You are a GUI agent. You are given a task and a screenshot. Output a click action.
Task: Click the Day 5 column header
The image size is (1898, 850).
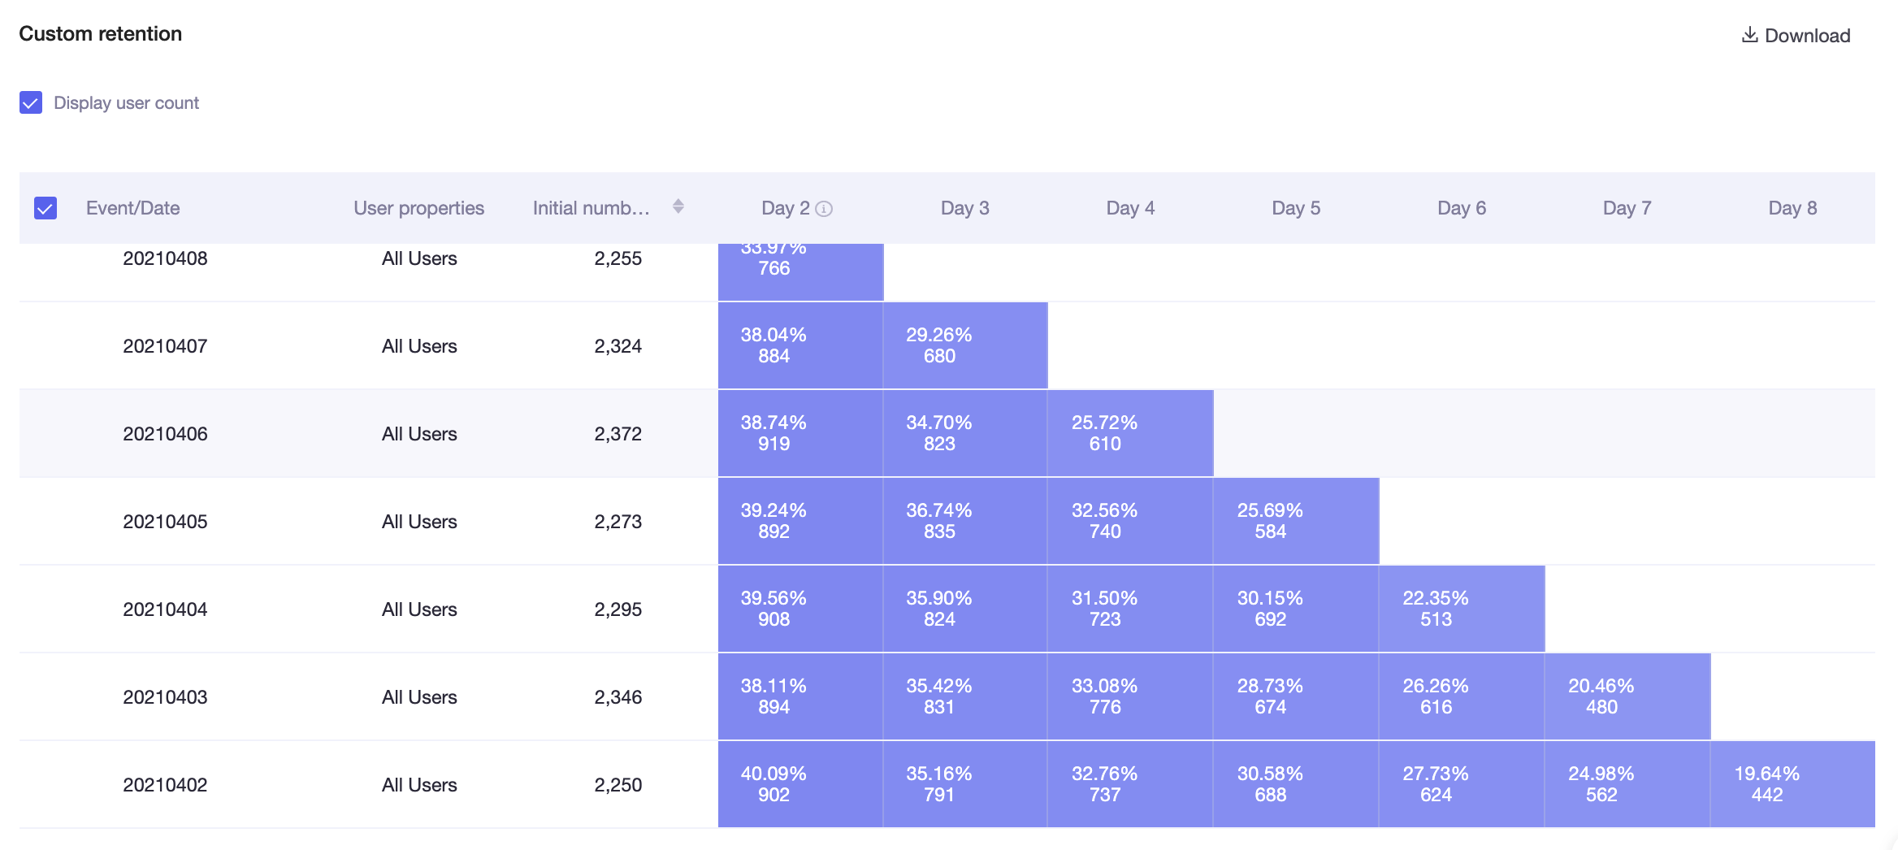[1296, 208]
